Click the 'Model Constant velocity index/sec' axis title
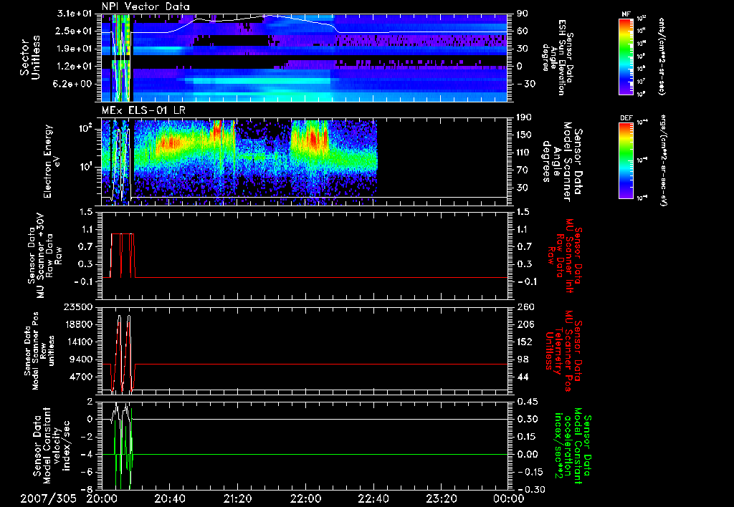 52,445
